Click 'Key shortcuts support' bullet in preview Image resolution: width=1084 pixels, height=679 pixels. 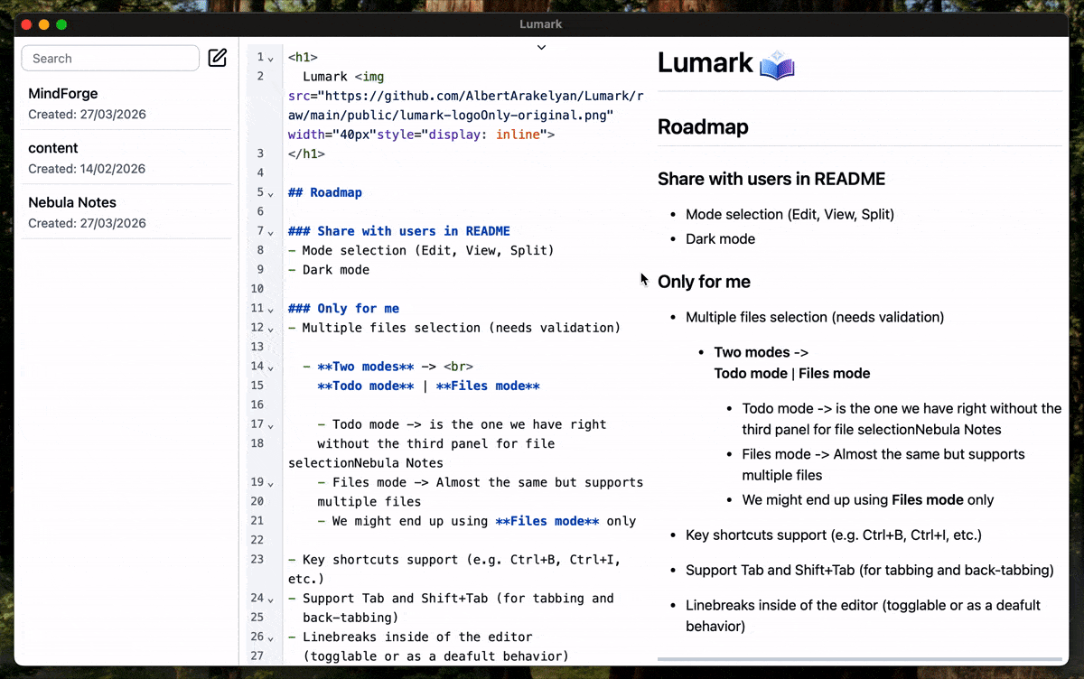(834, 535)
